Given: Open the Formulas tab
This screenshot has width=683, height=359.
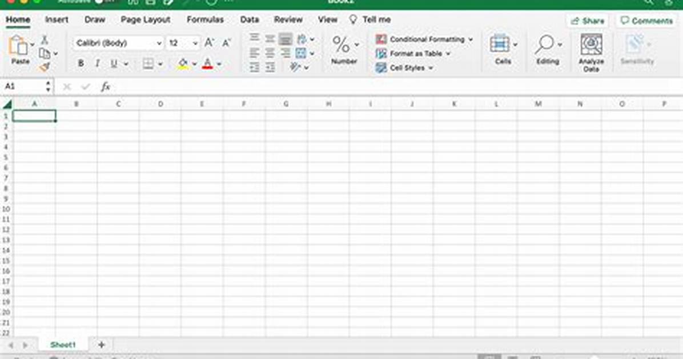Looking at the screenshot, I should pyautogui.click(x=205, y=19).
